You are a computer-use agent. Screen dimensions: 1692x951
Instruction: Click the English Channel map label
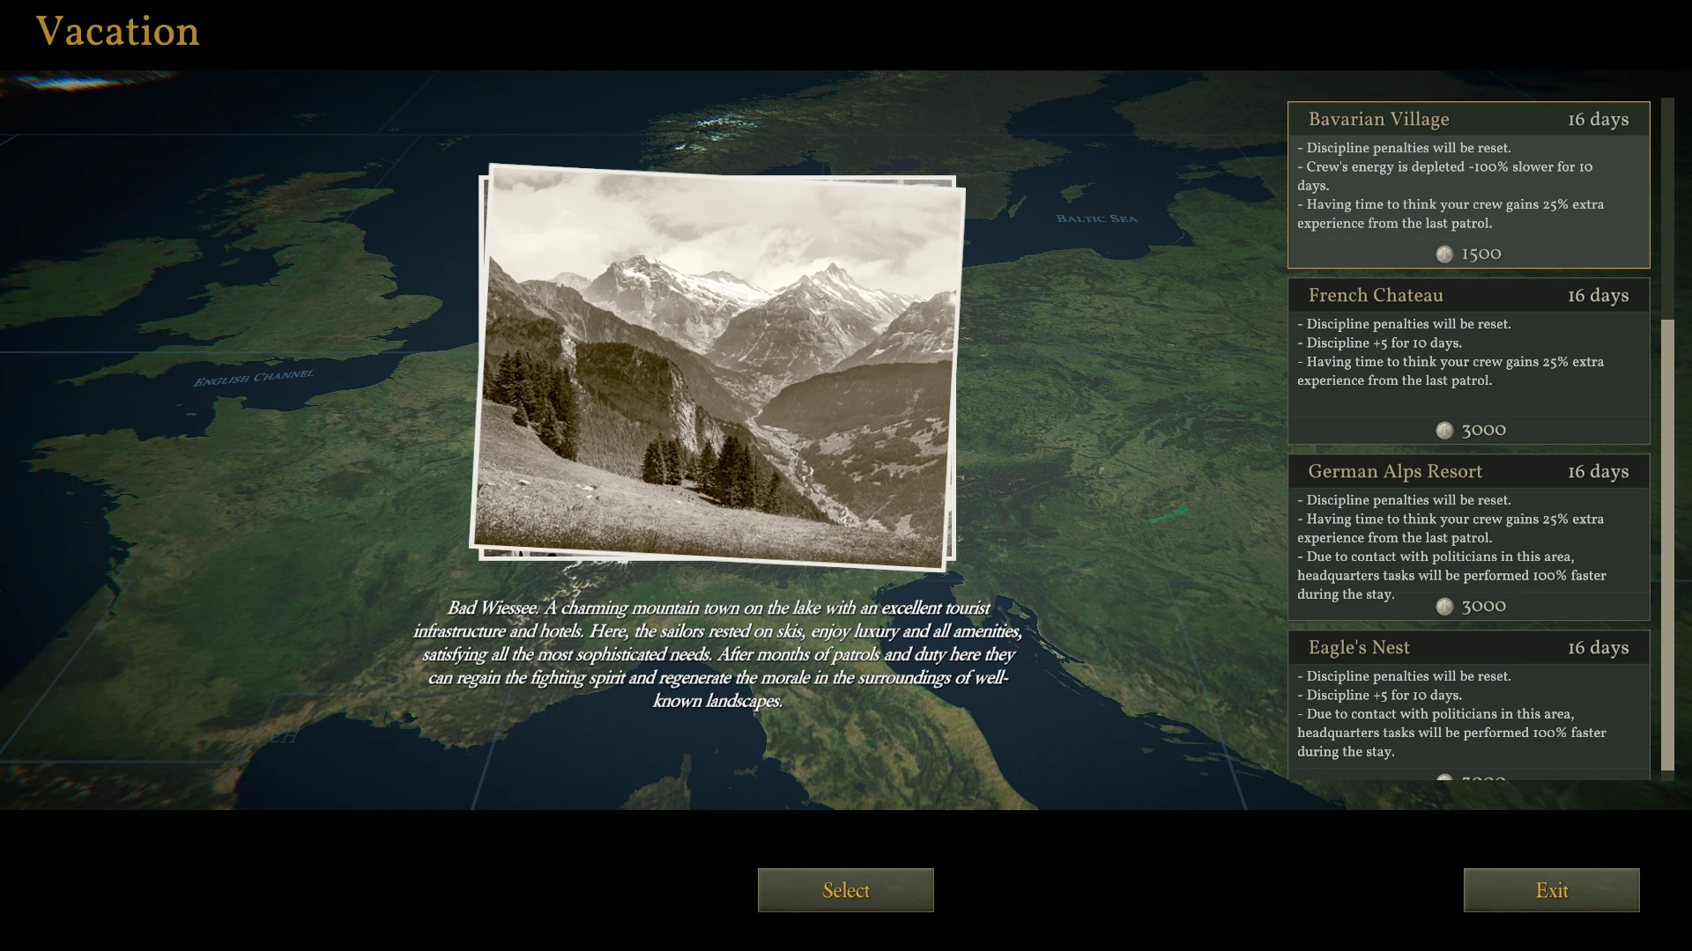pyautogui.click(x=253, y=378)
